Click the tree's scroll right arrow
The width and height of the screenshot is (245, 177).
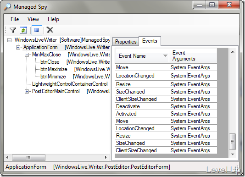[x=106, y=157]
